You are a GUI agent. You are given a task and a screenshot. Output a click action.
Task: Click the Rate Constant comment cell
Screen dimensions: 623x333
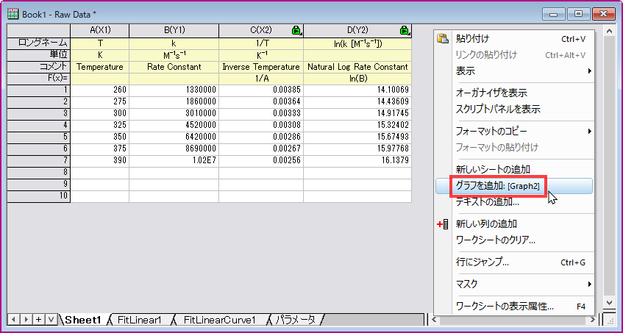pyautogui.click(x=174, y=67)
